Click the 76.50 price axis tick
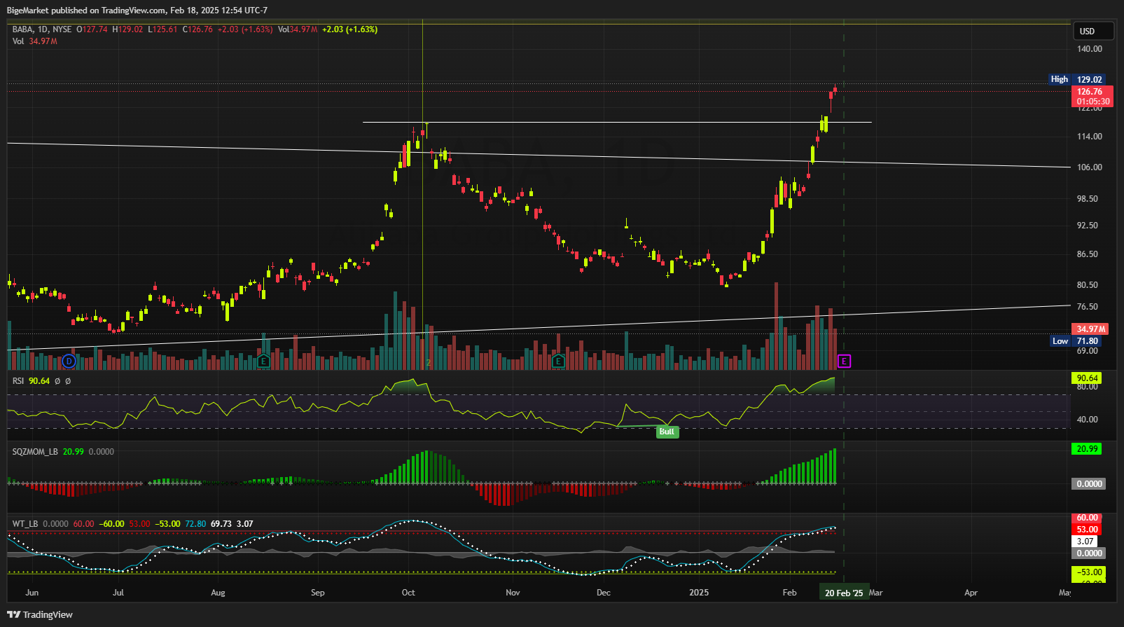The width and height of the screenshot is (1124, 627). pos(1088,307)
